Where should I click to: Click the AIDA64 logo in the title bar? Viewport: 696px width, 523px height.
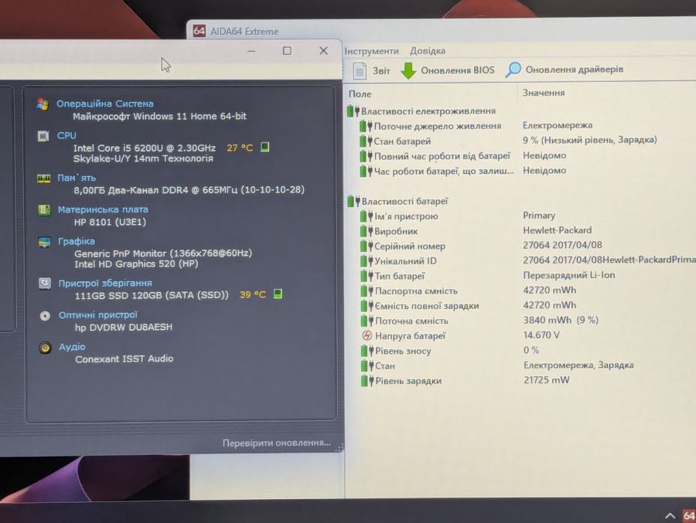point(200,31)
